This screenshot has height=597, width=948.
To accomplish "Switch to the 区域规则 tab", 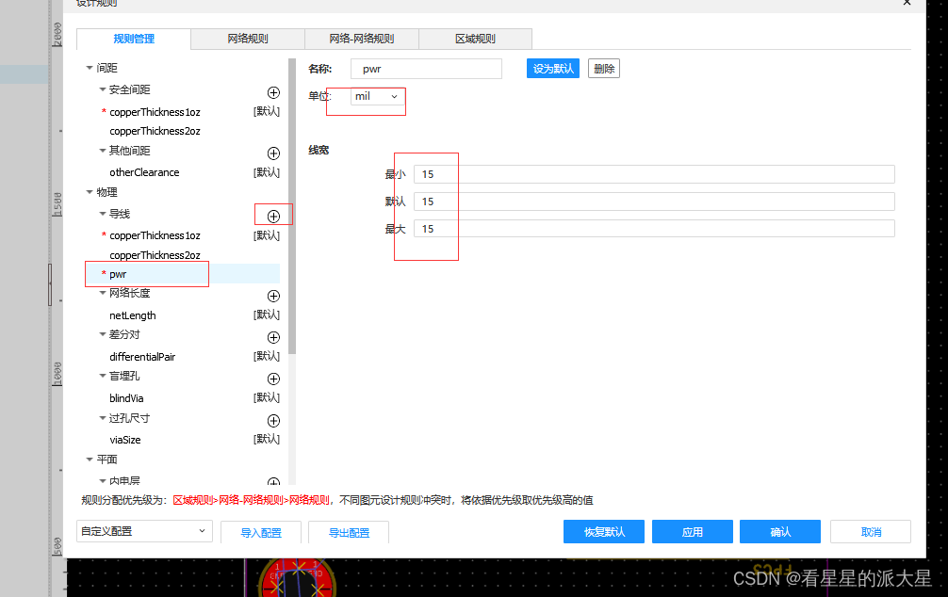I will [x=475, y=39].
